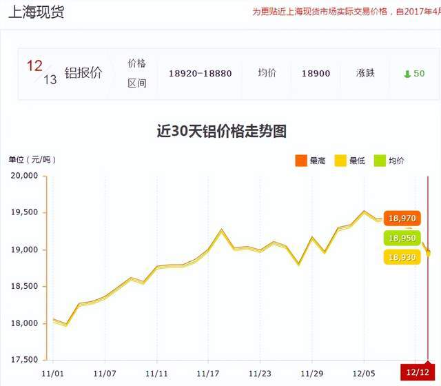Viewport: 441px width, 386px height.
Task: Click the red notice text at top
Action: (x=346, y=12)
